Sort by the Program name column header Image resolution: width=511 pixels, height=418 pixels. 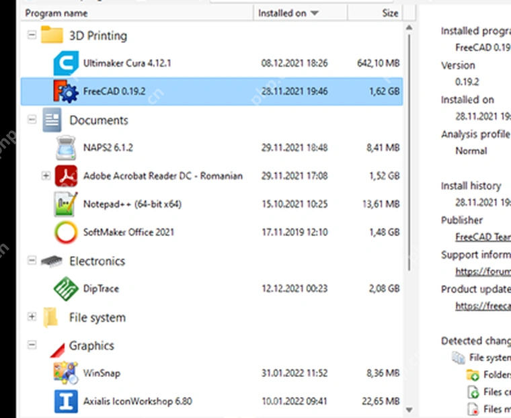point(137,13)
